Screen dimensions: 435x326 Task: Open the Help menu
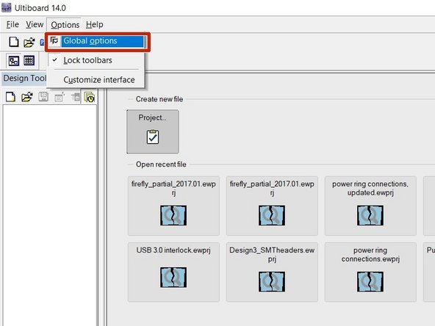(x=95, y=25)
